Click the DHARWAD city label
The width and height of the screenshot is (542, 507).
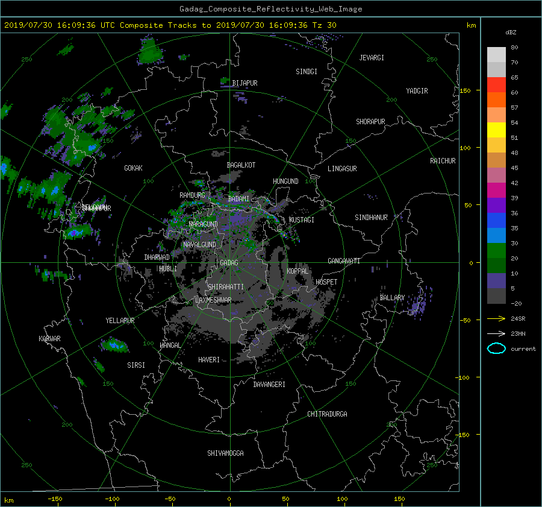157,257
